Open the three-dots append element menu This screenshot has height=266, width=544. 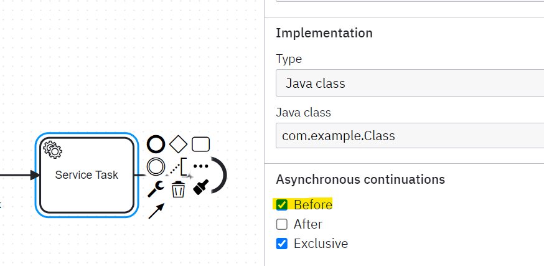pos(200,166)
